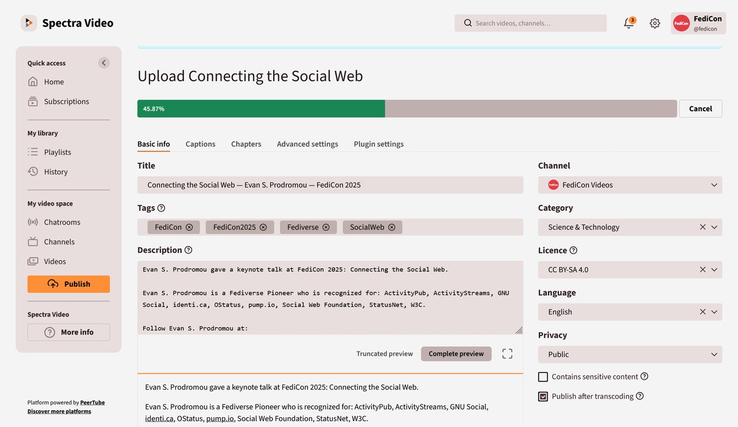The width and height of the screenshot is (738, 427).
Task: Cancel the video upload
Action: click(700, 109)
